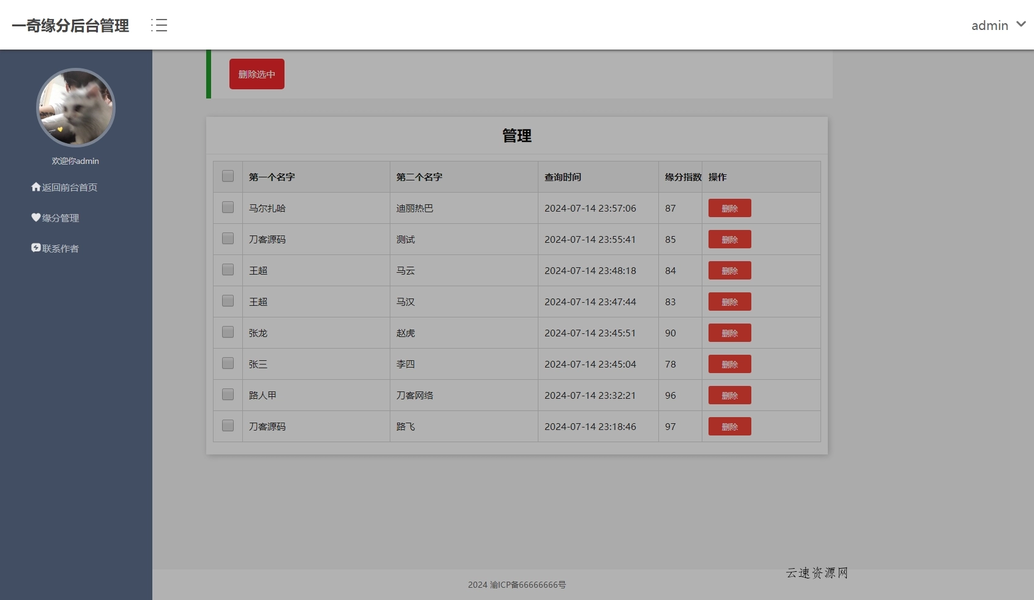Delete the 马尔扎哈 迪丽热巴 record

[x=729, y=208]
